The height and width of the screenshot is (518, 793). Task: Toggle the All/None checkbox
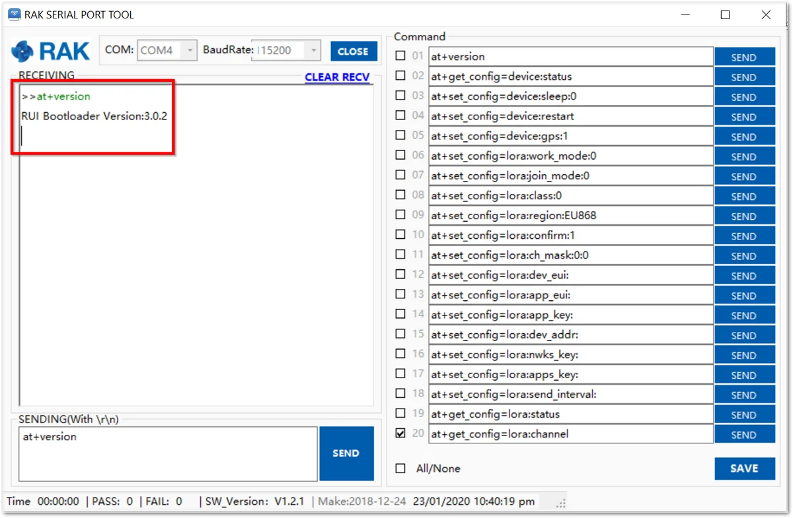point(400,469)
